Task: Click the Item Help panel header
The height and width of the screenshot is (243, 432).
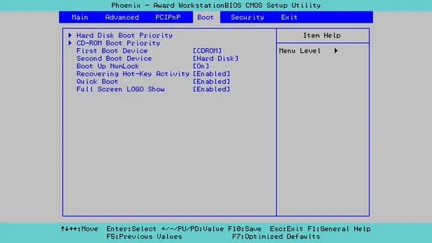Action: pyautogui.click(x=322, y=35)
